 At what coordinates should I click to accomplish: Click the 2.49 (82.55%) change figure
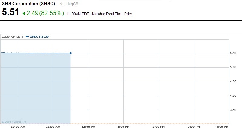coord(45,13)
